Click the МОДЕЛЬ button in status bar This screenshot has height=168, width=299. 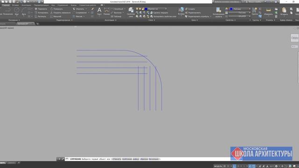coord(218,166)
